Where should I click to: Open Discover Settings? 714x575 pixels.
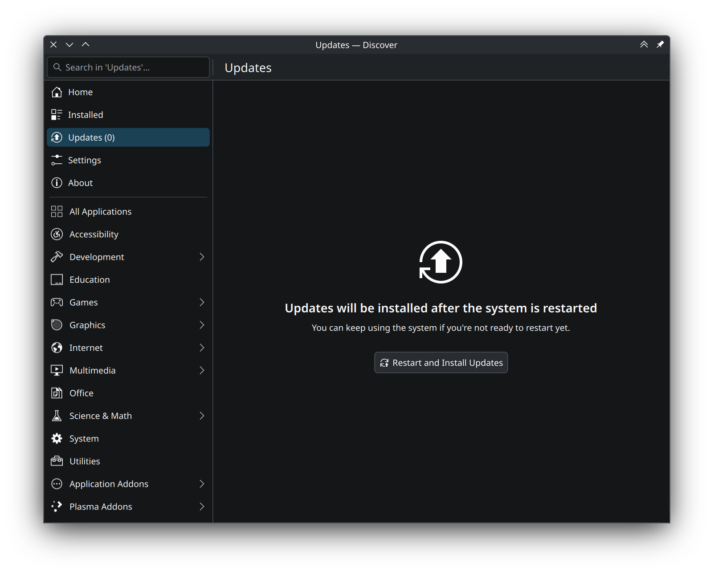[x=128, y=160]
